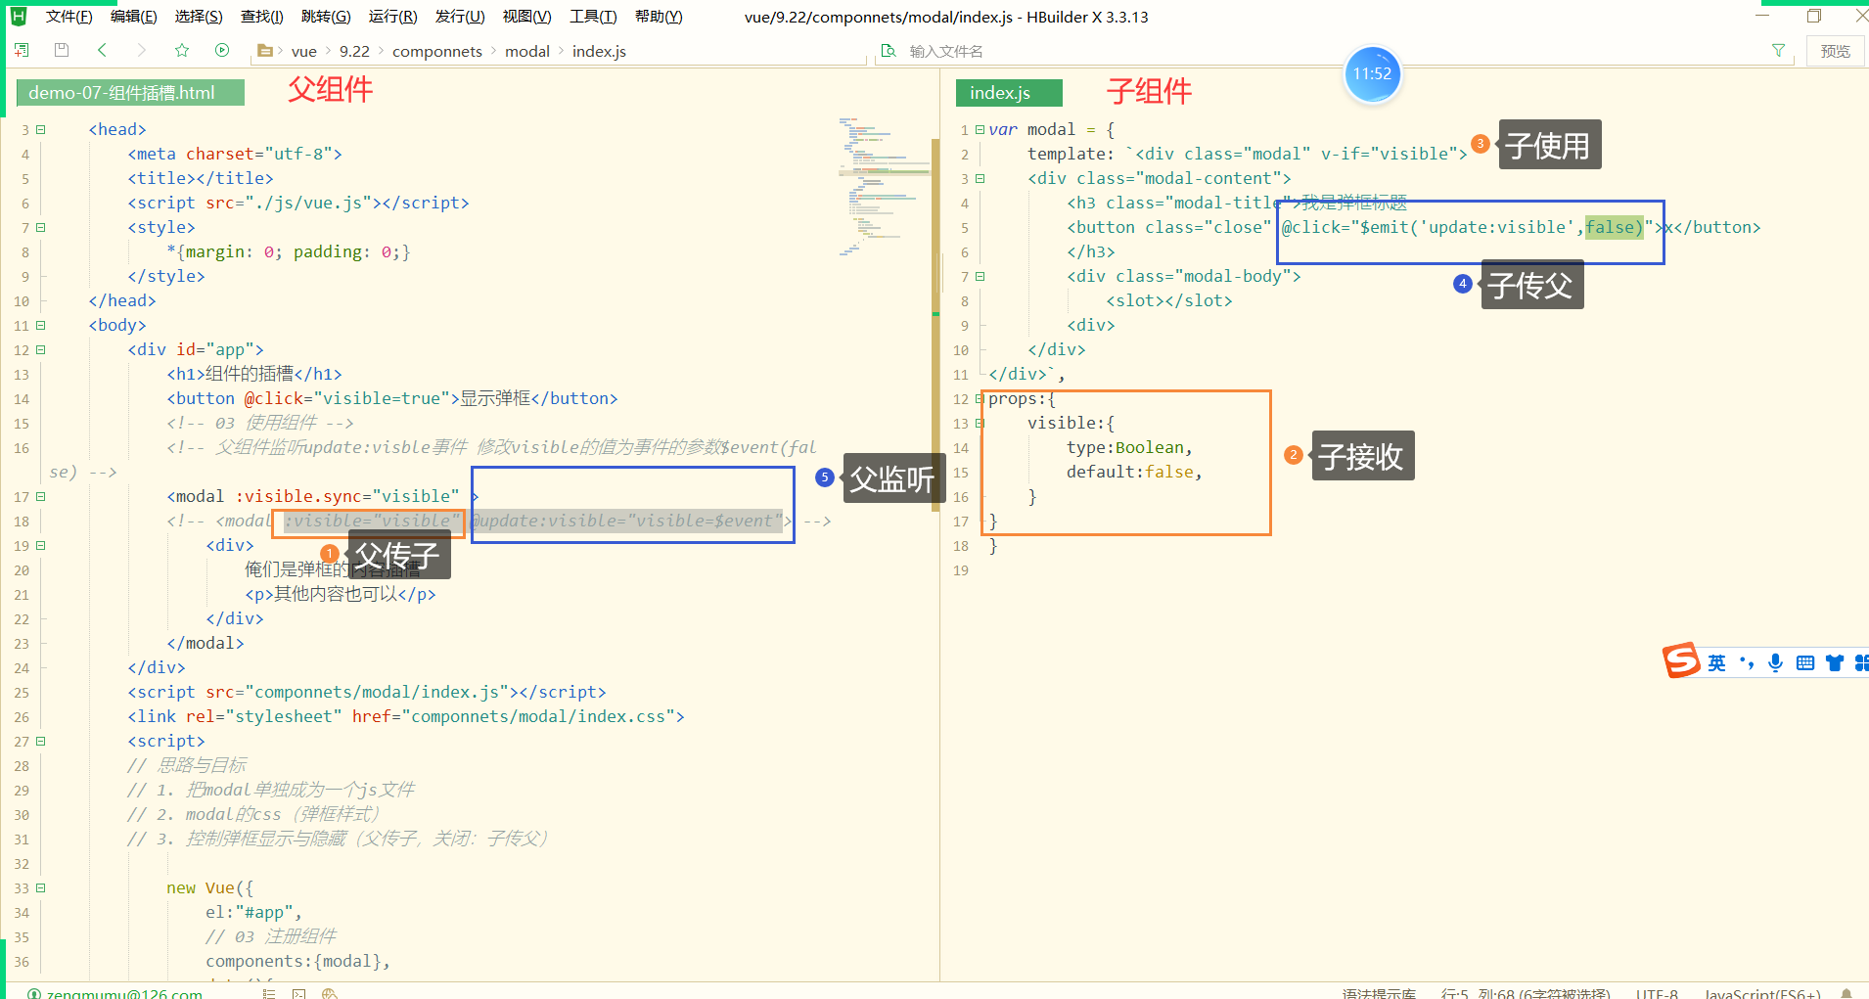Click the save file toolbar icon
The height and width of the screenshot is (999, 1869).
(62, 50)
